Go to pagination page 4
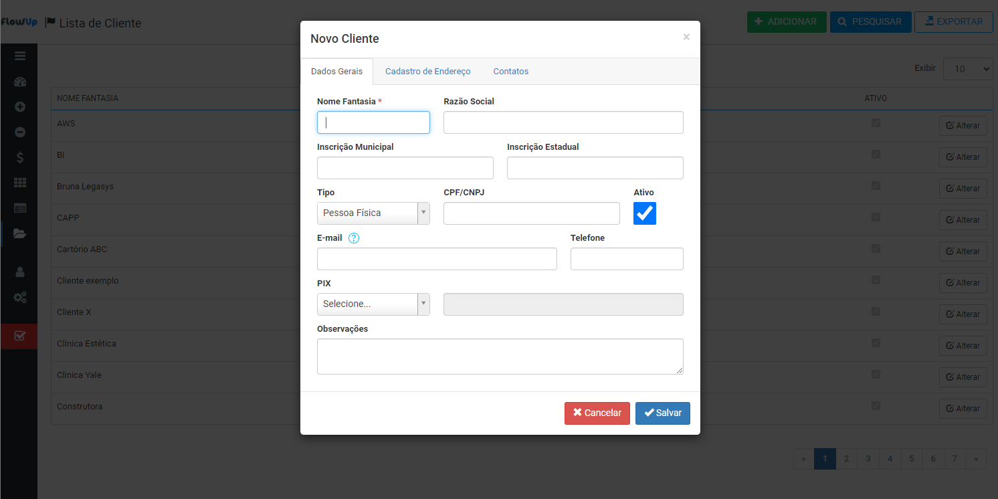Image resolution: width=998 pixels, height=499 pixels. point(890,459)
